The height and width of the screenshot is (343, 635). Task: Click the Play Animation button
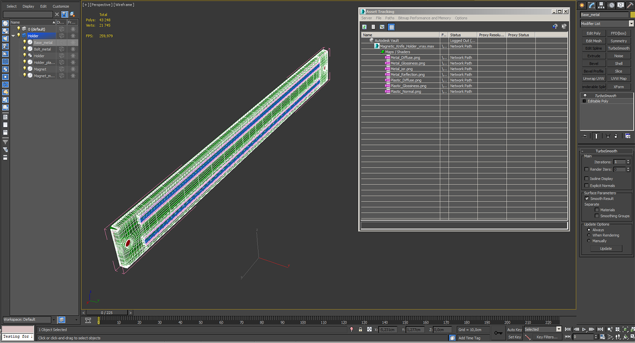[x=584, y=329]
